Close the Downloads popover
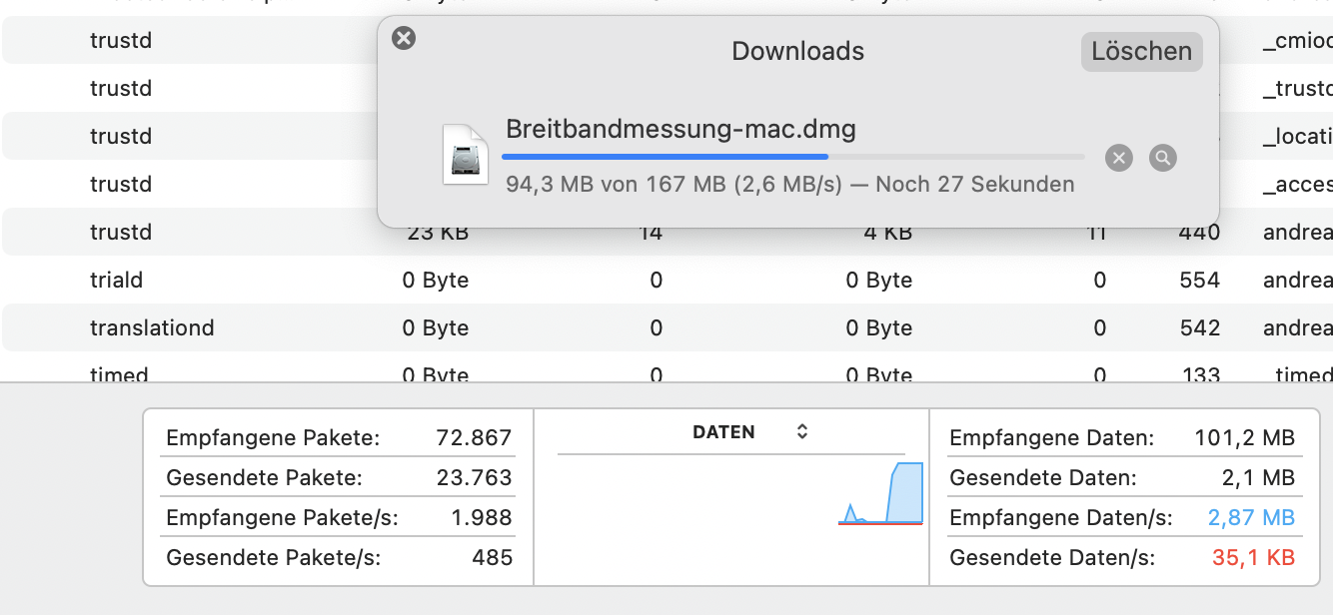 pos(404,39)
